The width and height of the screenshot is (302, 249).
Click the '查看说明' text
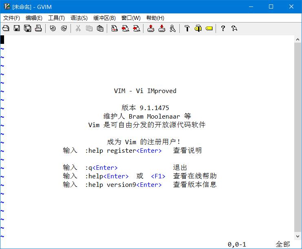[x=187, y=151]
